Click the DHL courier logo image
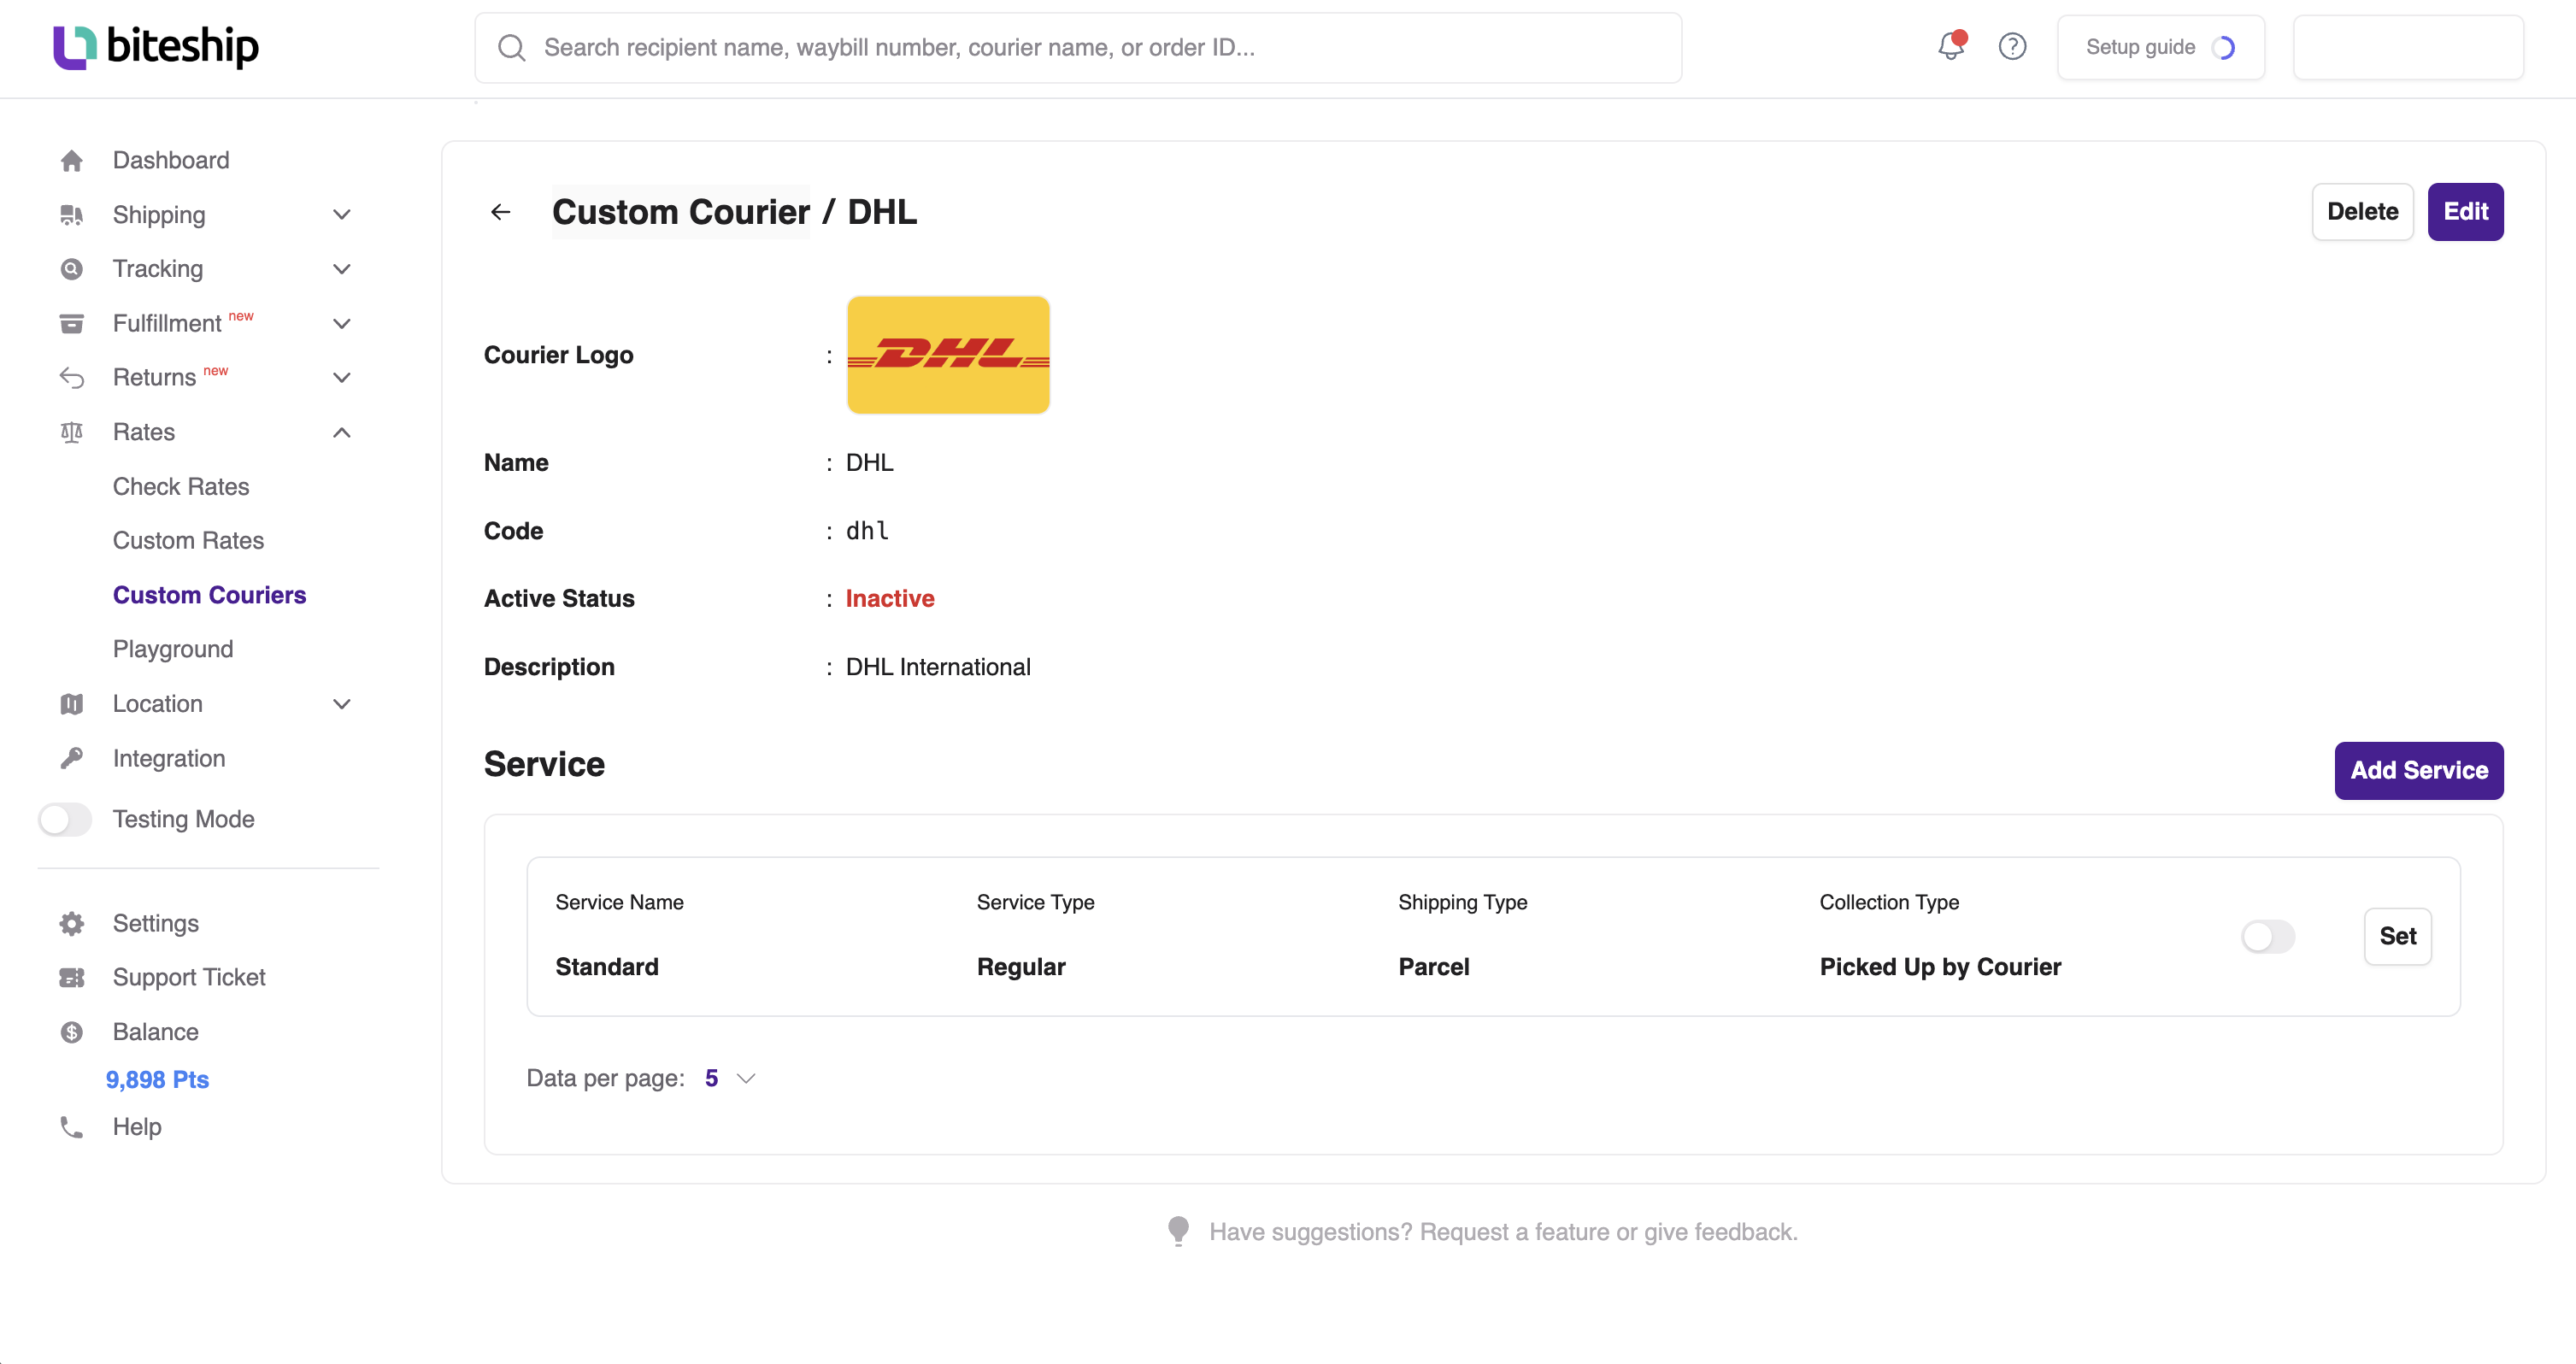The width and height of the screenshot is (2576, 1364). pos(948,355)
